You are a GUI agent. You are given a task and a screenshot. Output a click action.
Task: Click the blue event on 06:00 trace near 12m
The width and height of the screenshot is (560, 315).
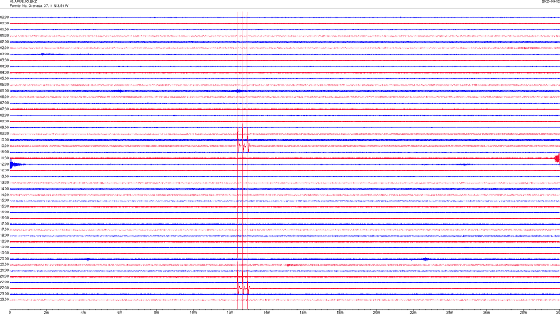[239, 91]
